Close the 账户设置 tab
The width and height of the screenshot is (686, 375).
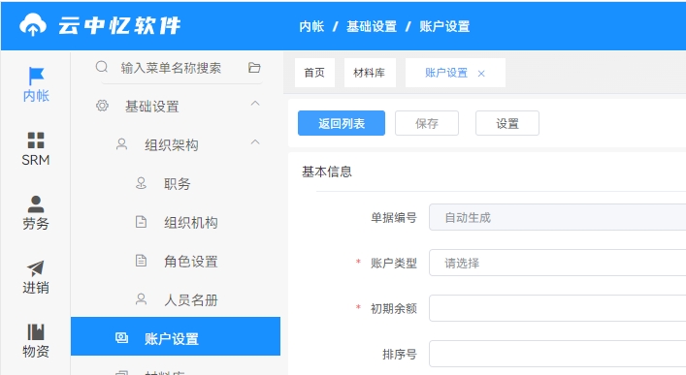[x=481, y=74]
